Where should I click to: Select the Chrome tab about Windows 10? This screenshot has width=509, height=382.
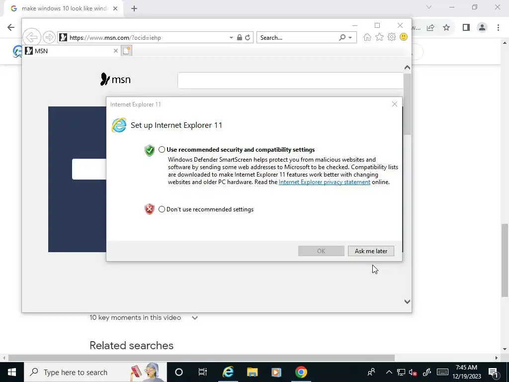click(x=64, y=8)
